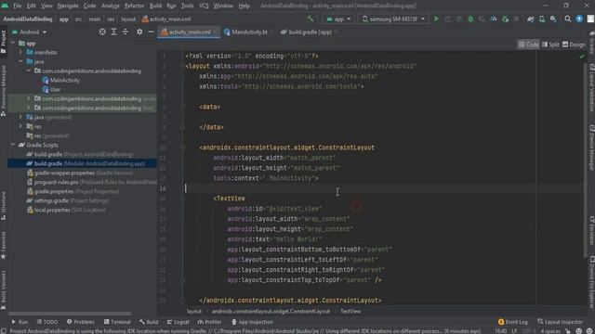Switch editor to Code view
Viewport: 595px width, 334px height.
528,45
